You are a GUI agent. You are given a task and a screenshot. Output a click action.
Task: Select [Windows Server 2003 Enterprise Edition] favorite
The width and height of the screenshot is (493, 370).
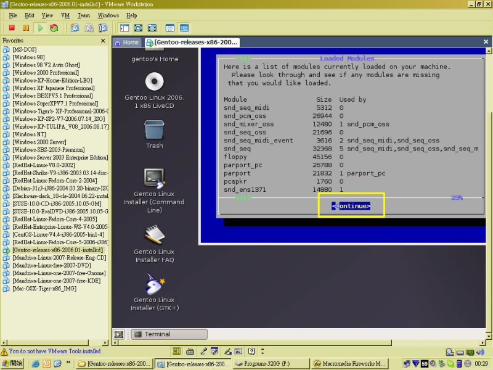pyautogui.click(x=60, y=157)
